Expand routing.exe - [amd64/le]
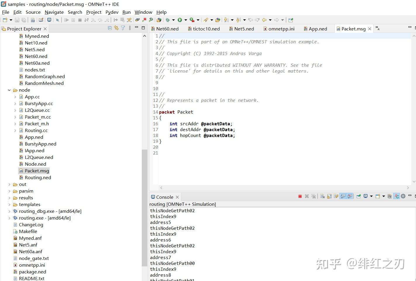The width and height of the screenshot is (416, 281). click(x=9, y=218)
